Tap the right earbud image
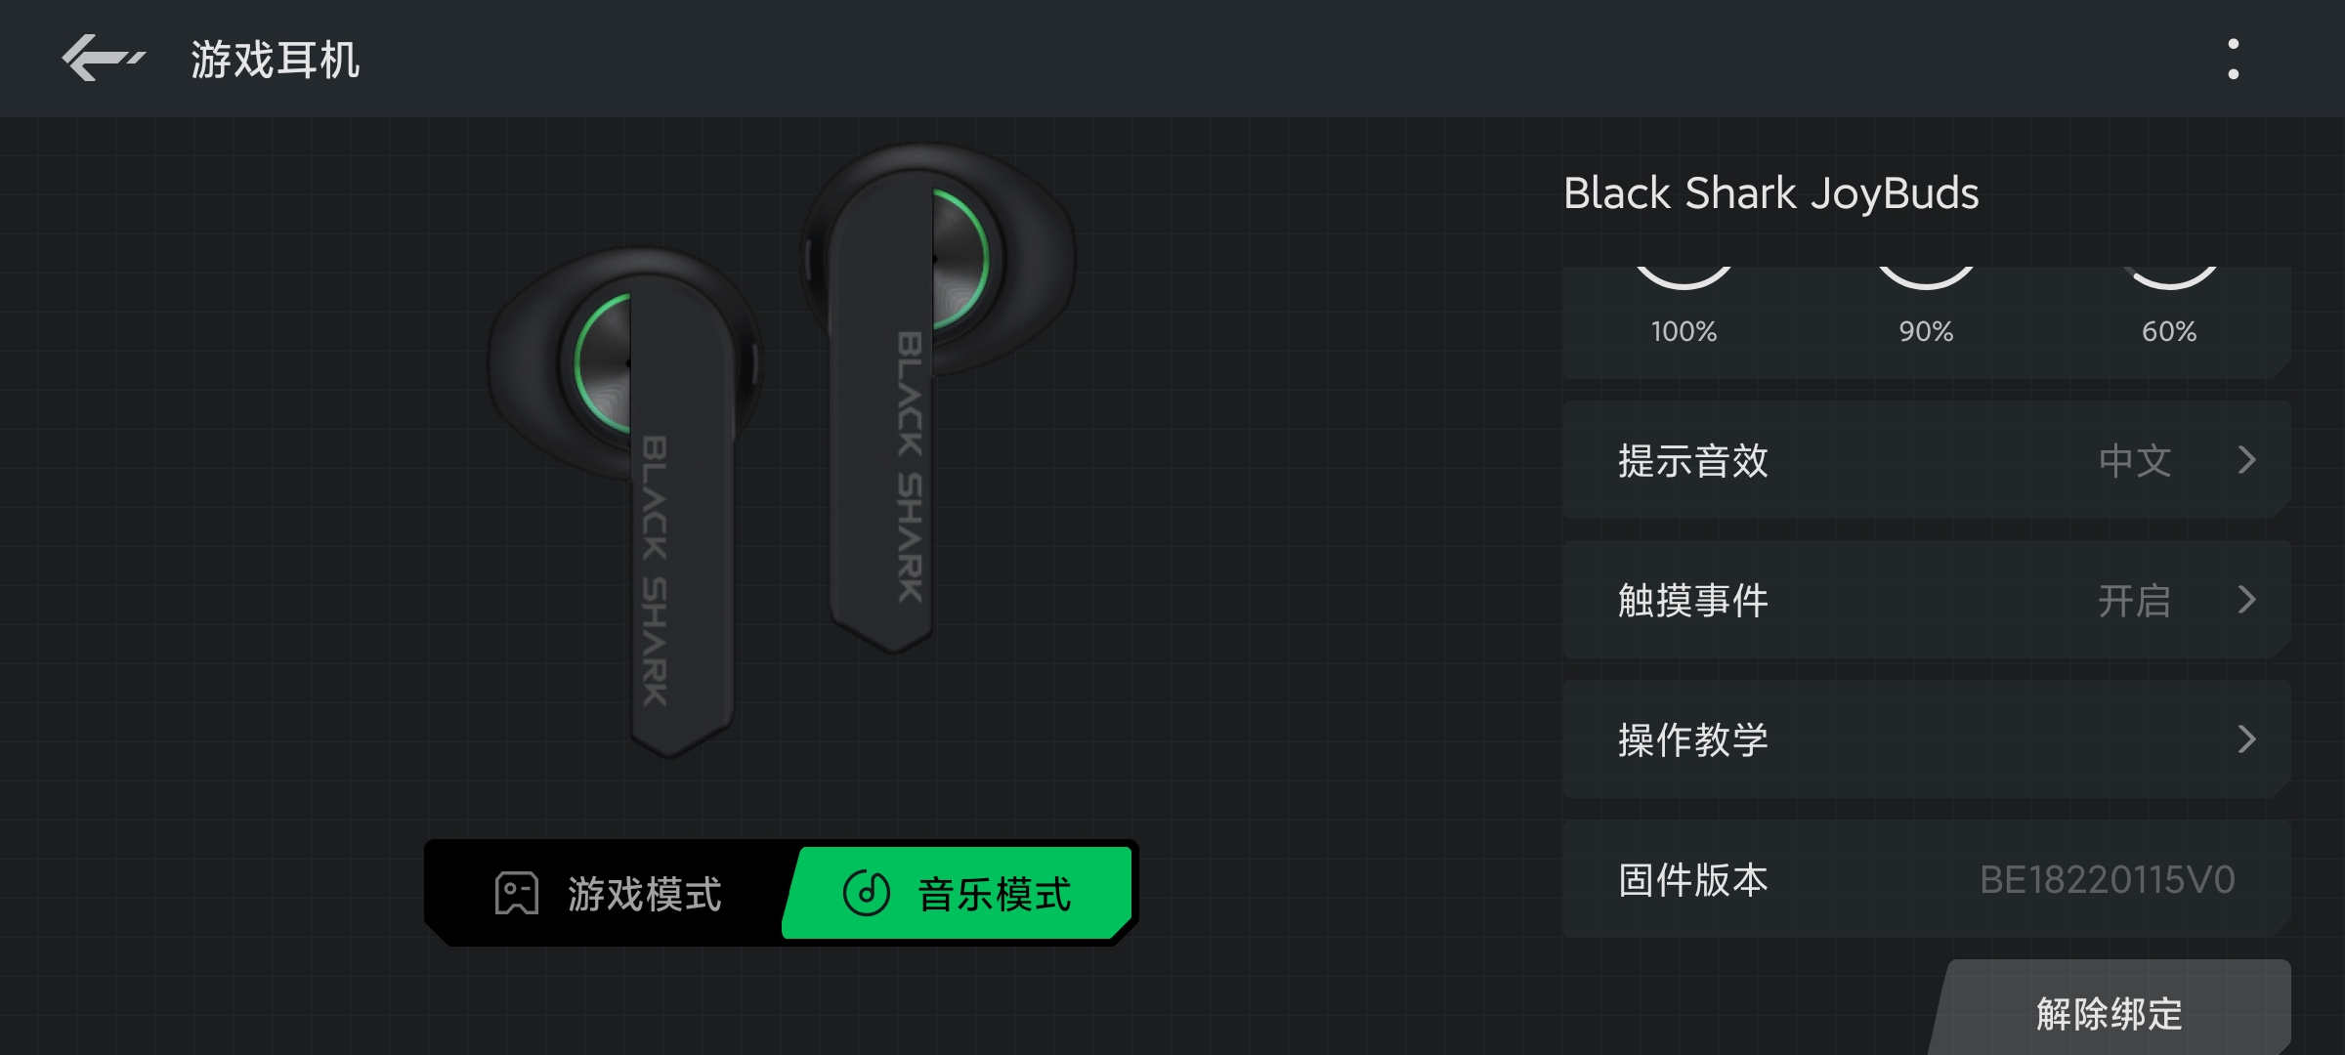Viewport: 2345px width, 1055px height. tap(938, 396)
